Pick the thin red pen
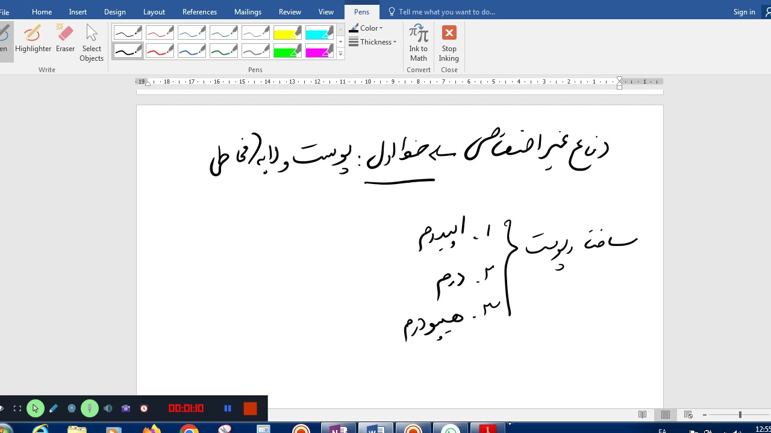This screenshot has width=771, height=433. point(160,32)
